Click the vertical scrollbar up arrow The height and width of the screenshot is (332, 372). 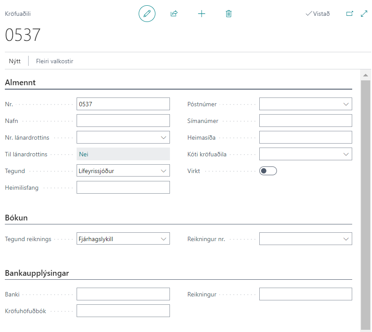coord(365,76)
